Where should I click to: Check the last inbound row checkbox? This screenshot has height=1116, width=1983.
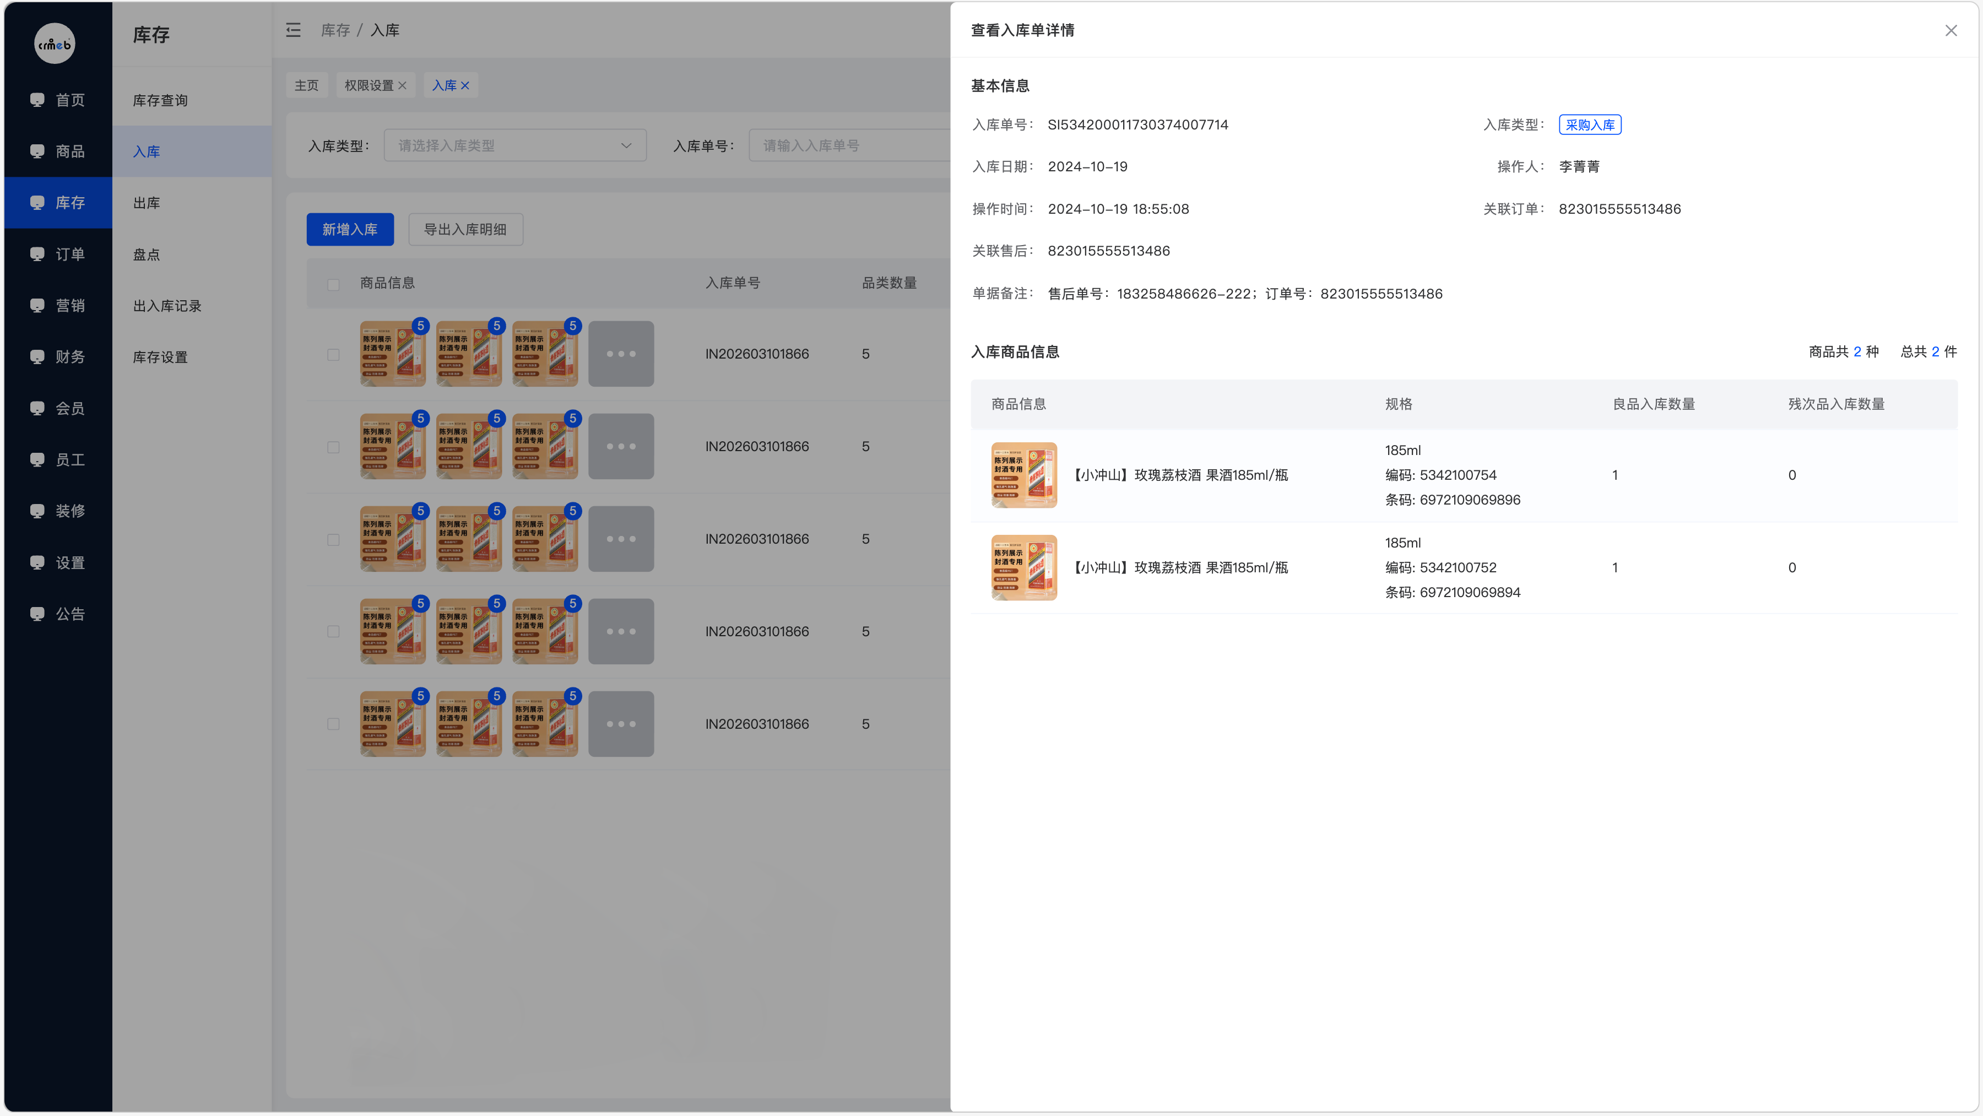tap(333, 724)
